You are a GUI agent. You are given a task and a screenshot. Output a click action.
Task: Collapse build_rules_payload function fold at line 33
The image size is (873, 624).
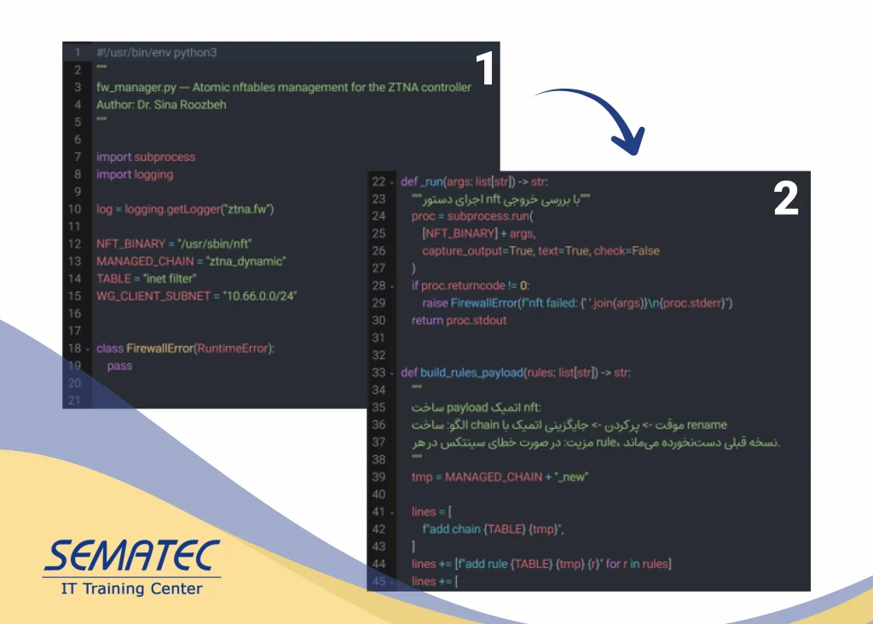pos(392,373)
